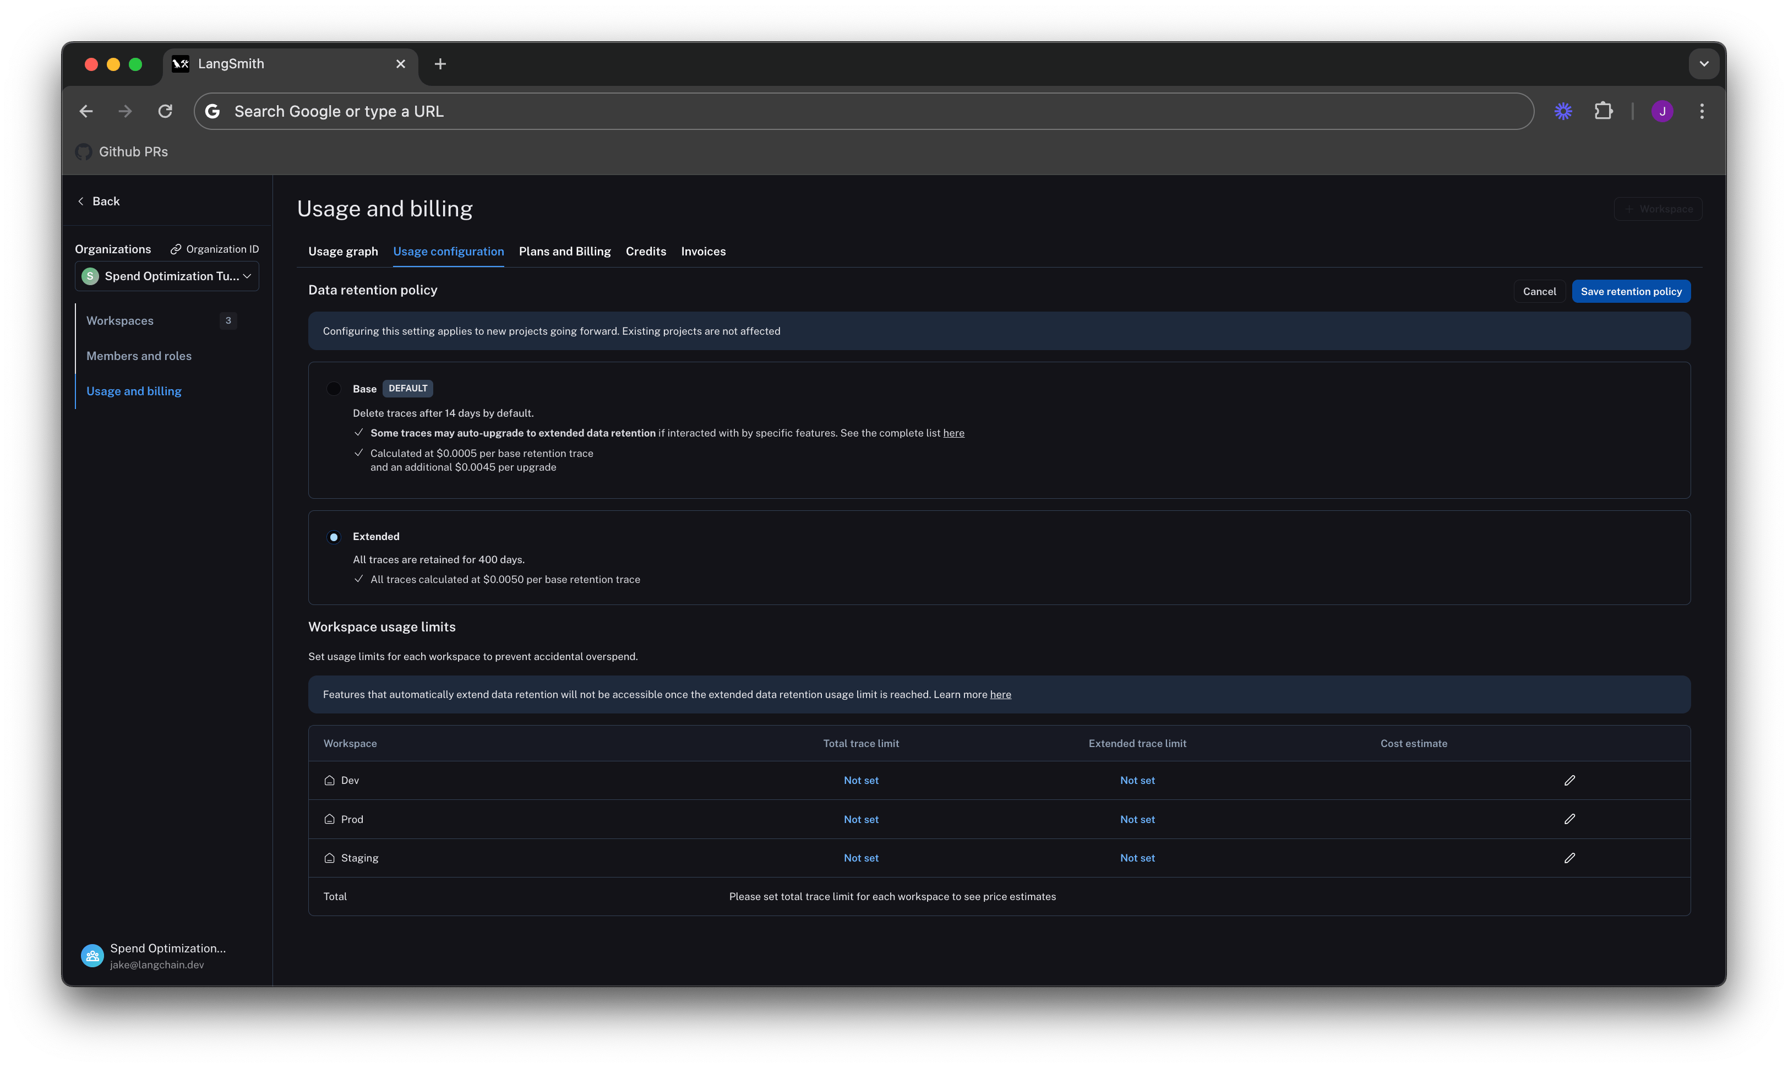Click the Prod total trace limit value
1788x1068 pixels.
click(x=862, y=820)
